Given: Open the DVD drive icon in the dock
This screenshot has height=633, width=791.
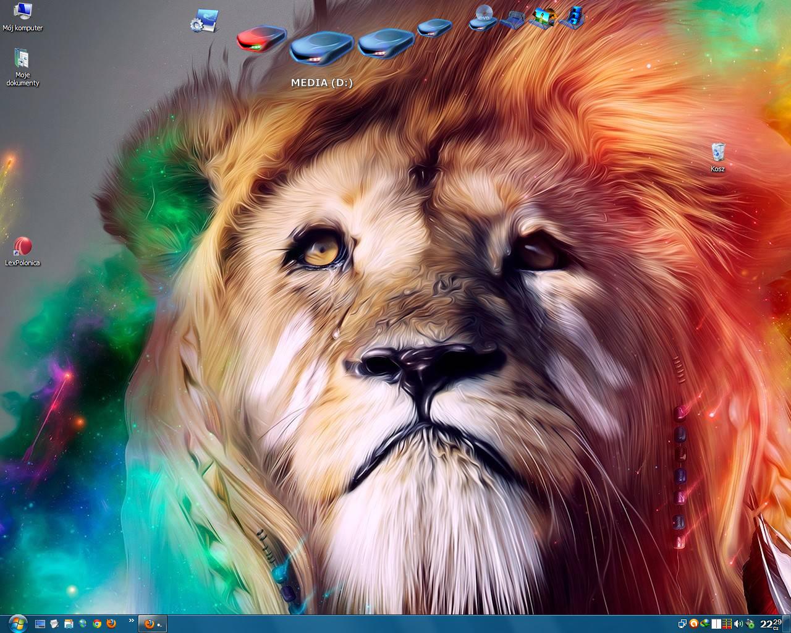Looking at the screenshot, I should coord(483,17).
